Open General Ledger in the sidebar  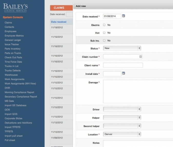[13, 40]
